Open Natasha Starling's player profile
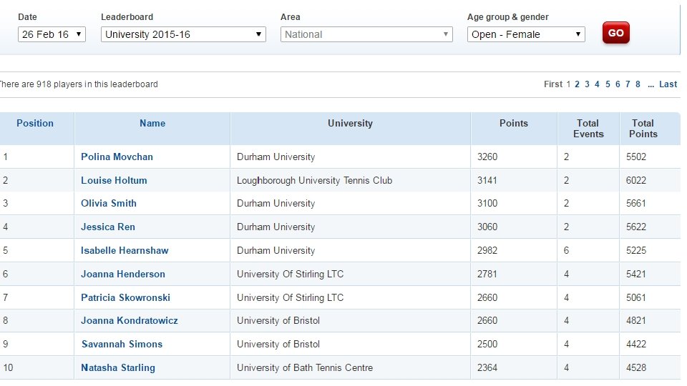Image resolution: width=687 pixels, height=386 pixels. [118, 367]
